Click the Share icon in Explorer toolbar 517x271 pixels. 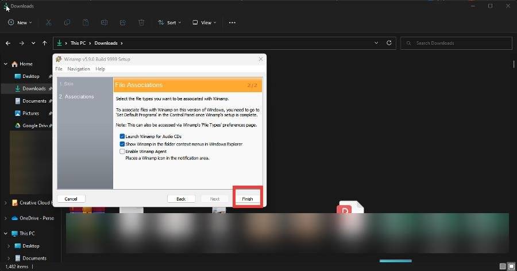coord(123,22)
